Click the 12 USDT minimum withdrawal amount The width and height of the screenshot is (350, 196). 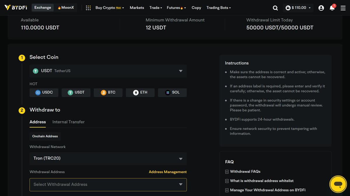[156, 28]
